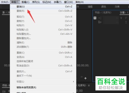Select 粘贴(P) paste command
The height and width of the screenshot is (93, 129).
pos(43,25)
